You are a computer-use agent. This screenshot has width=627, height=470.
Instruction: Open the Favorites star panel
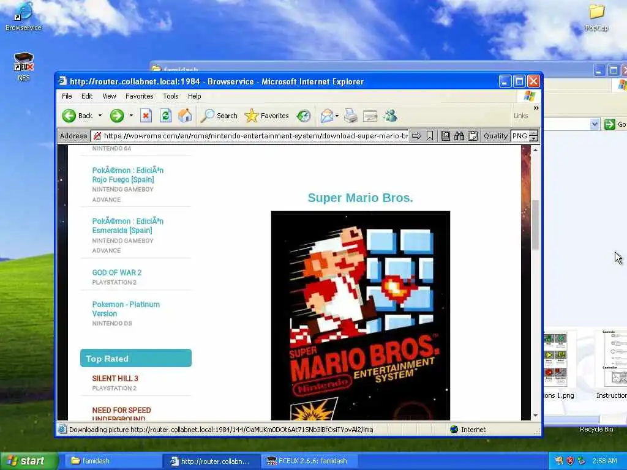(x=266, y=116)
